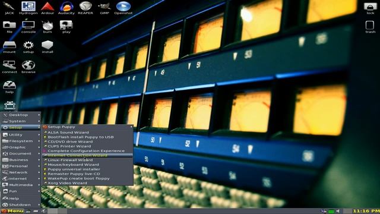Expand the Filesystem submenu

[x=21, y=141]
